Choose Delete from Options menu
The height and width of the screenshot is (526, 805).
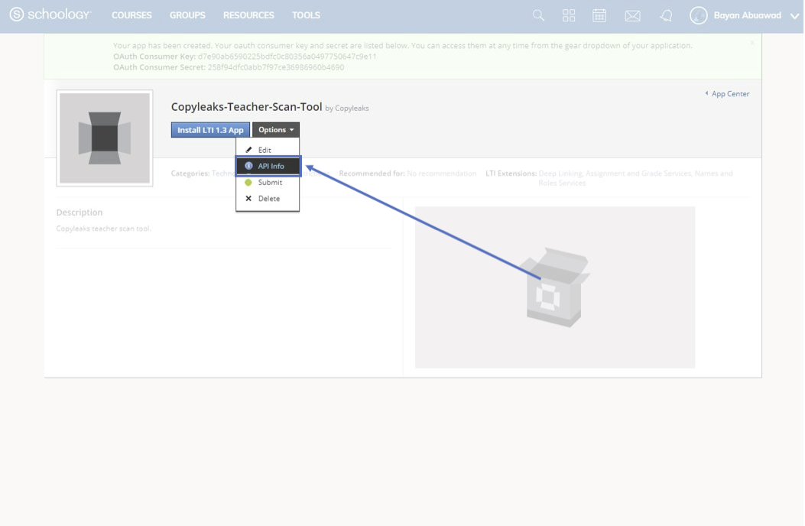[x=268, y=198]
